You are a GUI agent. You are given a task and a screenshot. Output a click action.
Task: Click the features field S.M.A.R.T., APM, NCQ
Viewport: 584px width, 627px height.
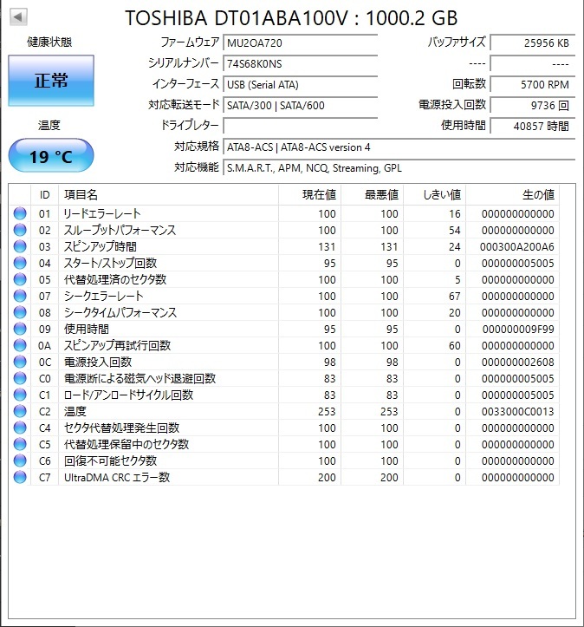pyautogui.click(x=399, y=168)
